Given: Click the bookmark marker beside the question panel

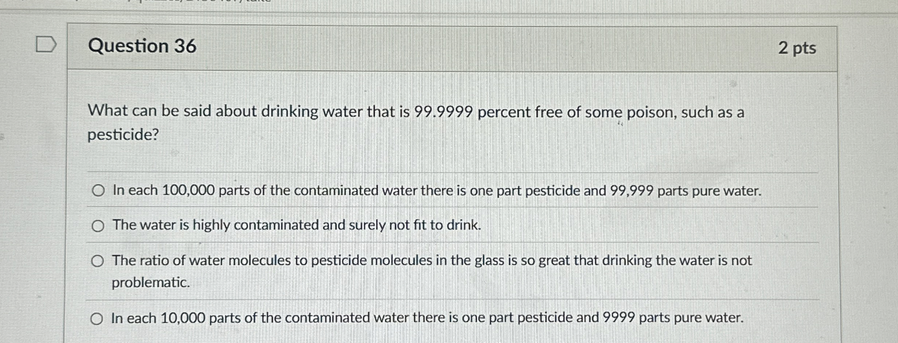Looking at the screenshot, I should tap(47, 44).
